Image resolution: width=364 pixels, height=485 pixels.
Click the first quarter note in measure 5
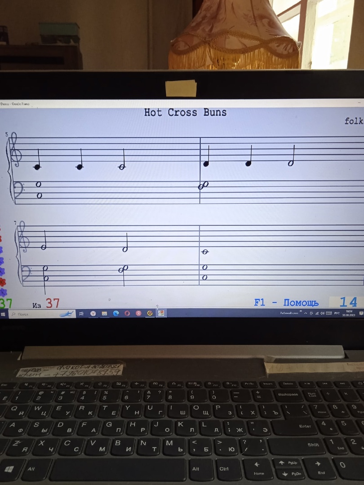pos(37,167)
